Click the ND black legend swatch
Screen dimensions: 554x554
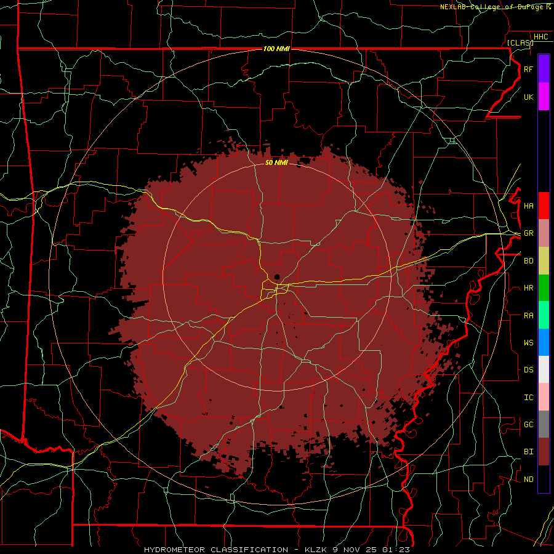(544, 479)
